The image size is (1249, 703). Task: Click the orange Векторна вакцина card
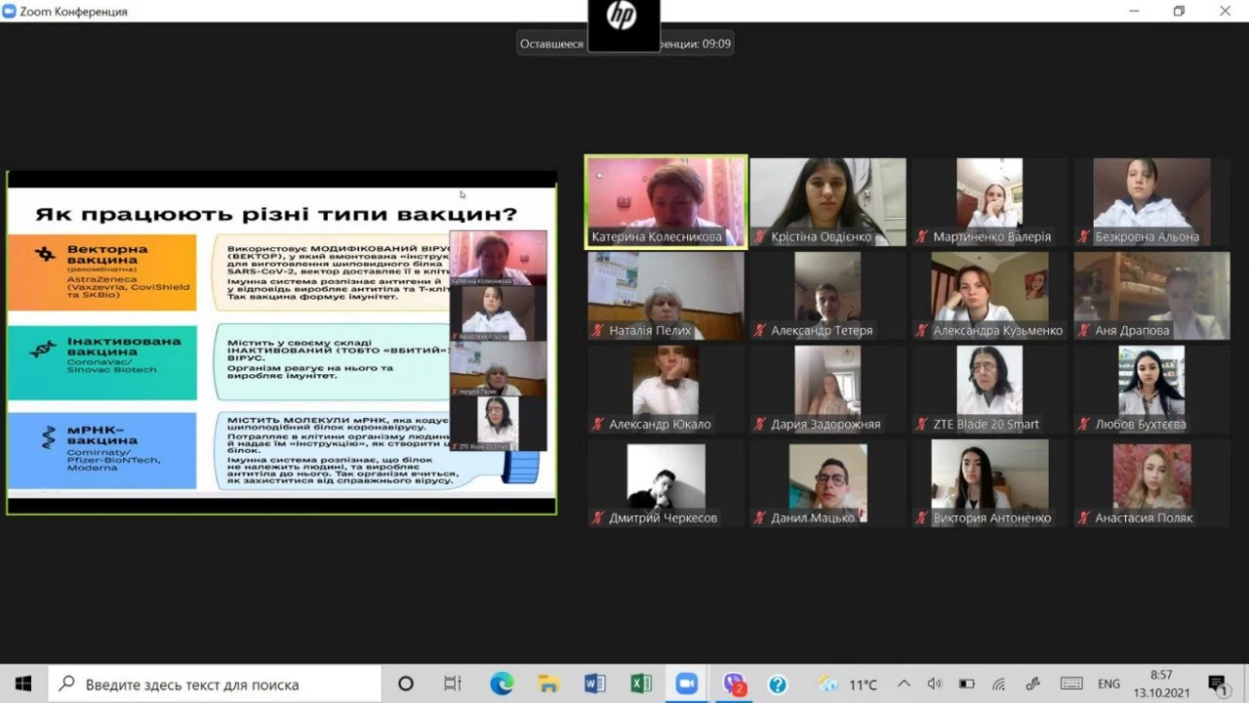[102, 272]
